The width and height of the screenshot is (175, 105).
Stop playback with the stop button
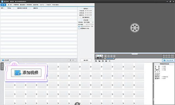(109, 56)
